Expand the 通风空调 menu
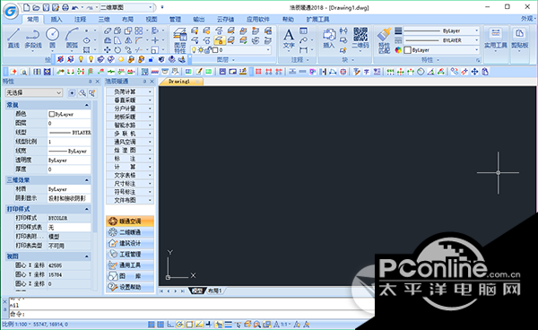Image resolution: width=538 pixels, height=330 pixels. point(130,142)
